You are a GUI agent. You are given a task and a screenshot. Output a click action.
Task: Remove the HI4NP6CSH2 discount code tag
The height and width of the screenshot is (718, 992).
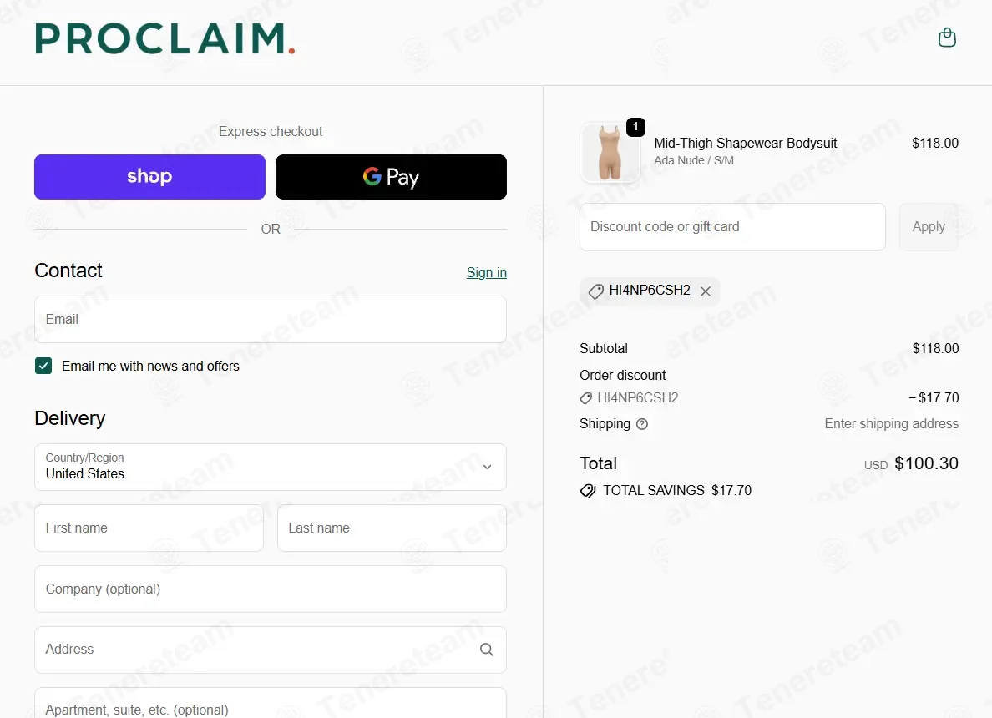coord(706,291)
